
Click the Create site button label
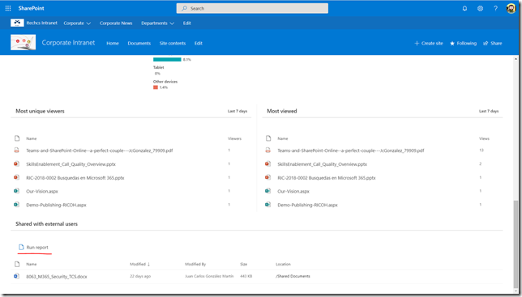[x=432, y=43]
